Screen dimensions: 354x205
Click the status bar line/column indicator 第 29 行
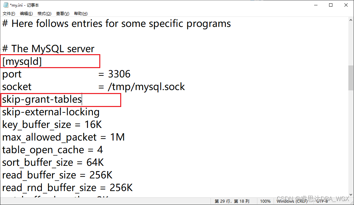point(232,201)
